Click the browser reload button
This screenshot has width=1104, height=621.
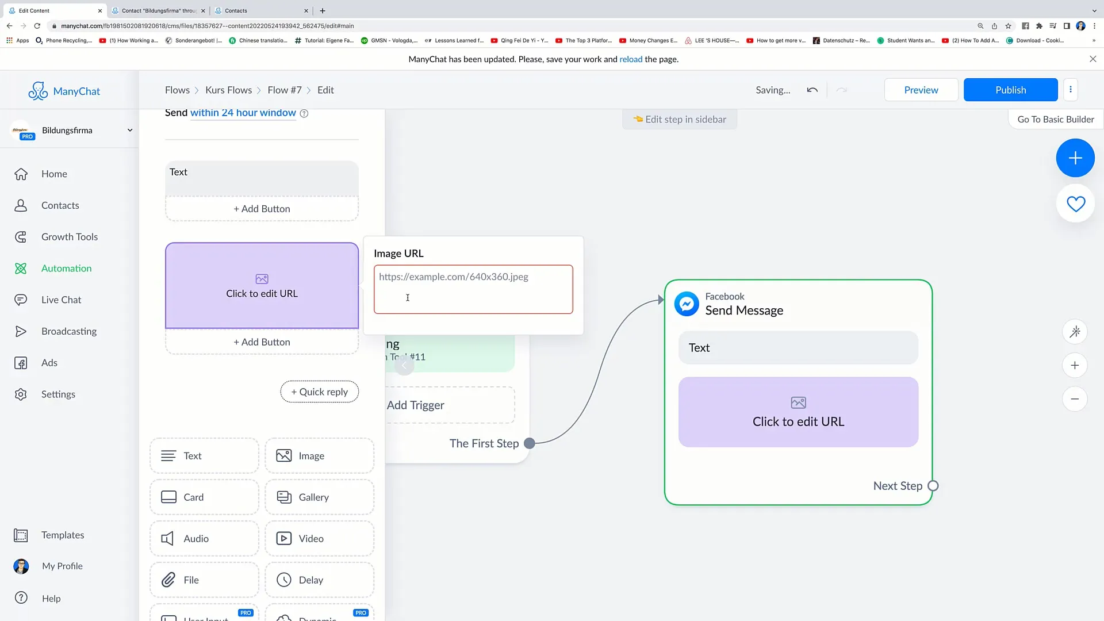coord(37,26)
